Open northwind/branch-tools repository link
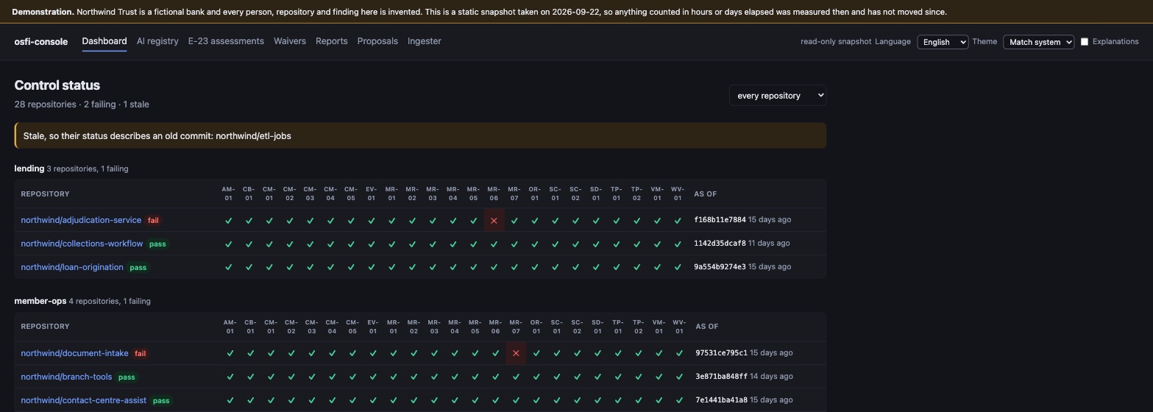 coord(66,377)
